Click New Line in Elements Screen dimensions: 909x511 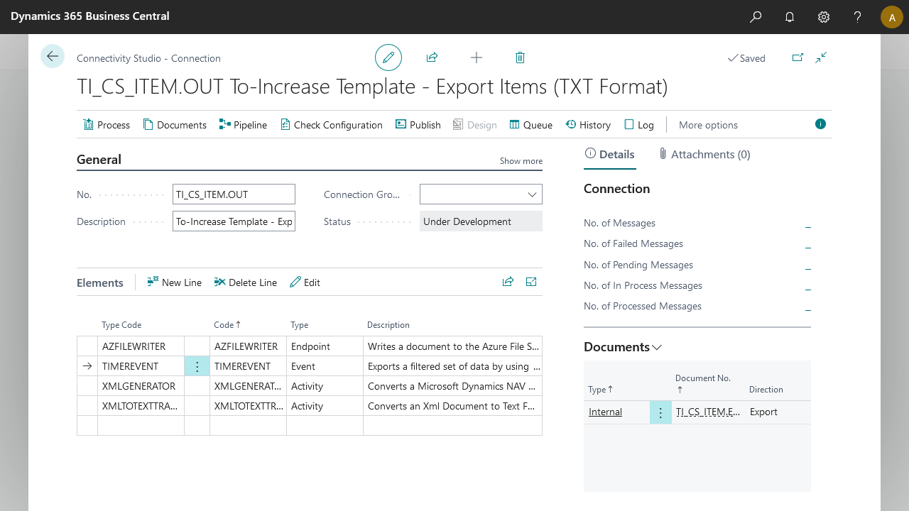coord(175,282)
